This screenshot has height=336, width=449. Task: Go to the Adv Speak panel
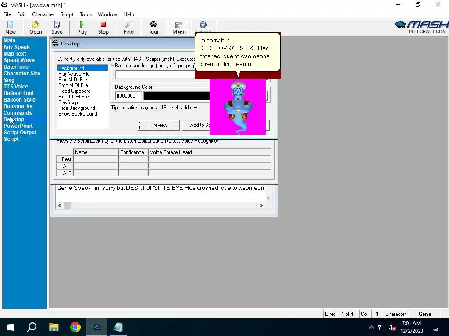17,47
